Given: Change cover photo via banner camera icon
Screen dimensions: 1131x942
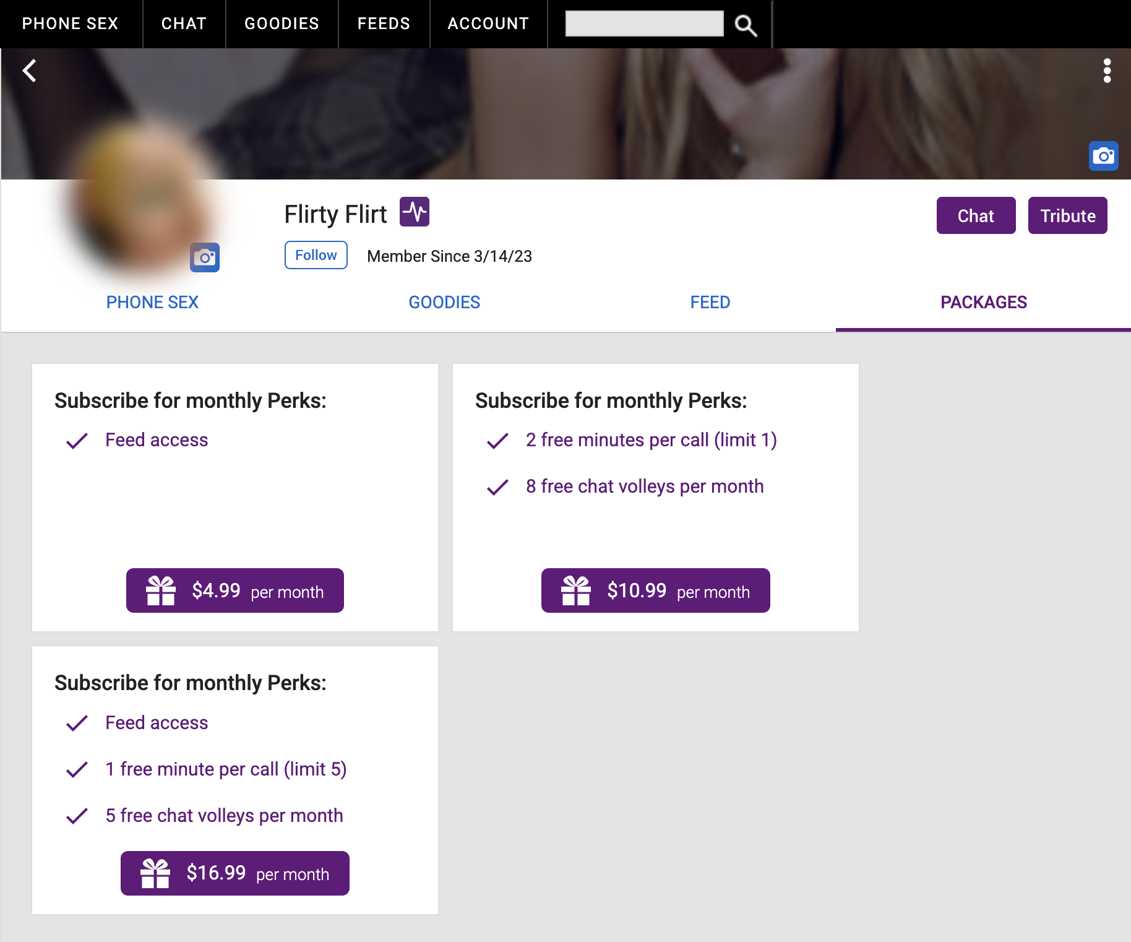Looking at the screenshot, I should (x=1103, y=156).
